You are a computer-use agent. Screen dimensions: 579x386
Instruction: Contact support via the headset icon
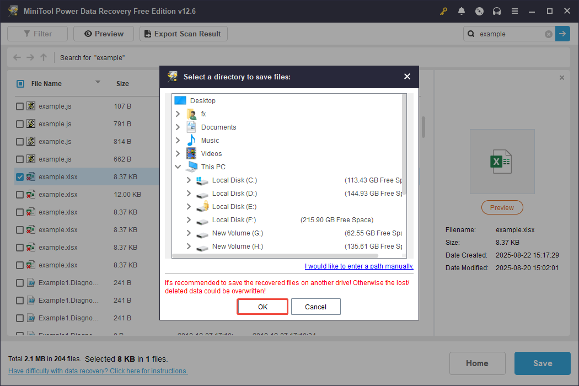point(497,10)
